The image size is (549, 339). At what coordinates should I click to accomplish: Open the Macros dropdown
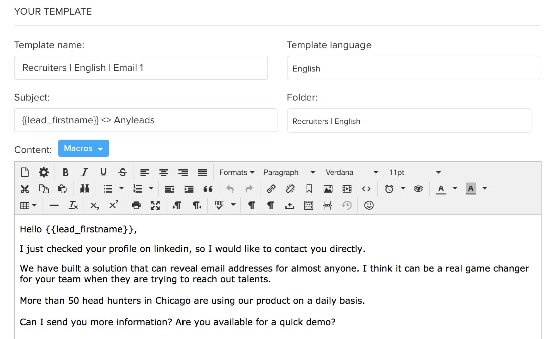(83, 148)
